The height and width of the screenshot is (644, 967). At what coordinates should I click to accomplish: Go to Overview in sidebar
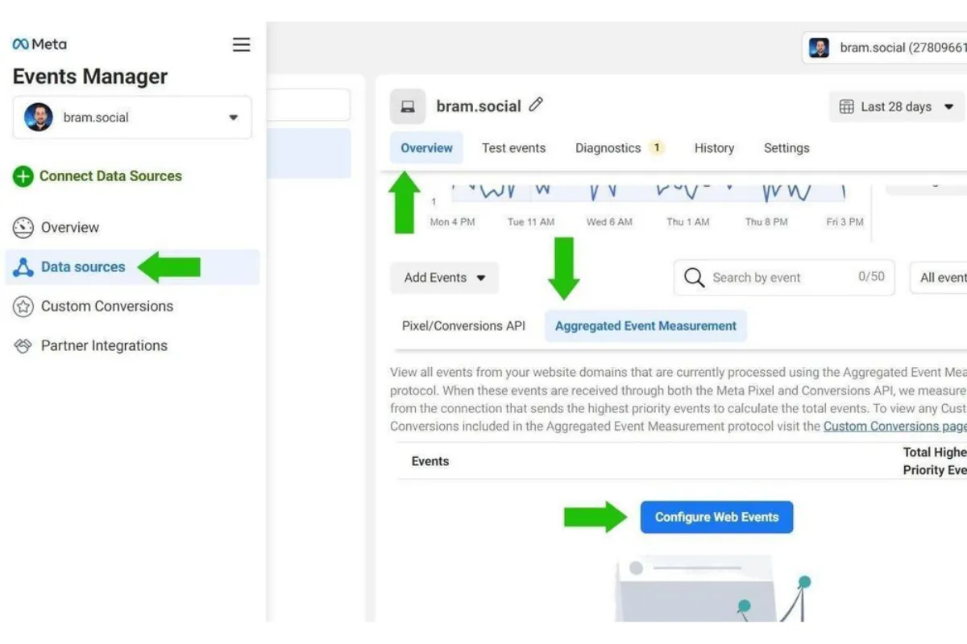(70, 228)
